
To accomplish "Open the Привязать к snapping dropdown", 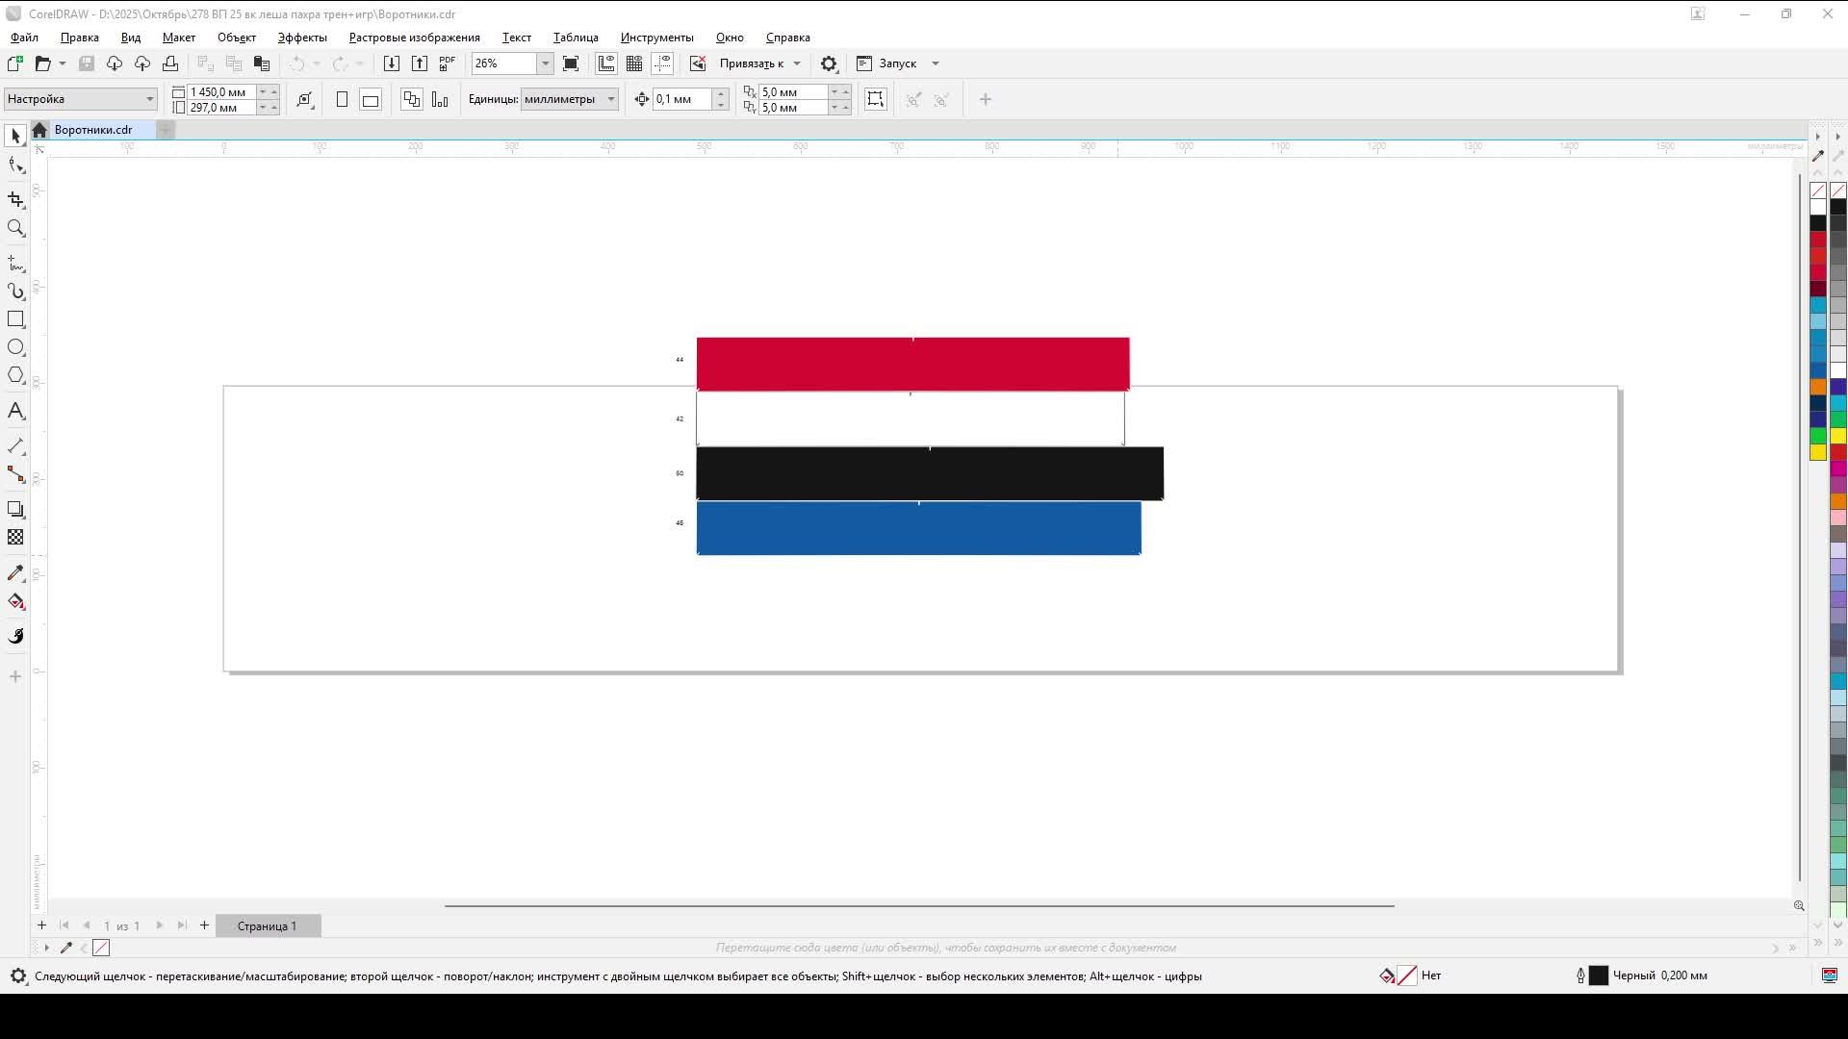I will pos(796,63).
